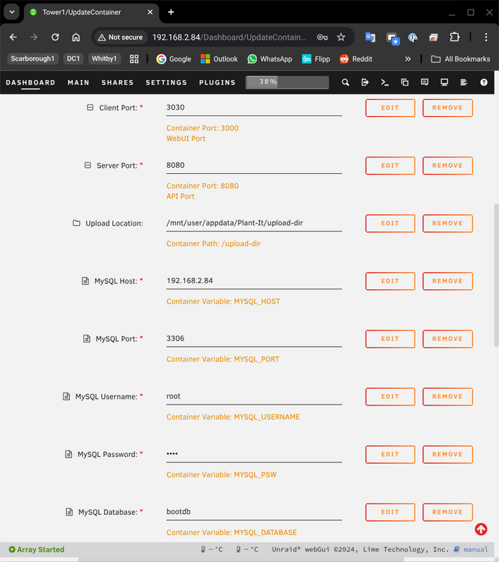Edit the MySQL Username variable
The height and width of the screenshot is (562, 499).
pos(390,396)
